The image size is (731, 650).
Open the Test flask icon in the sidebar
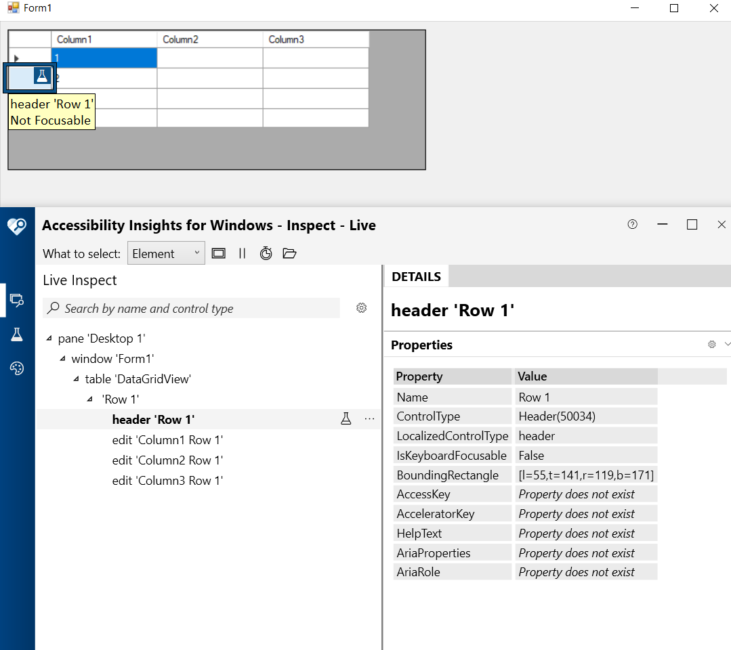coord(17,334)
